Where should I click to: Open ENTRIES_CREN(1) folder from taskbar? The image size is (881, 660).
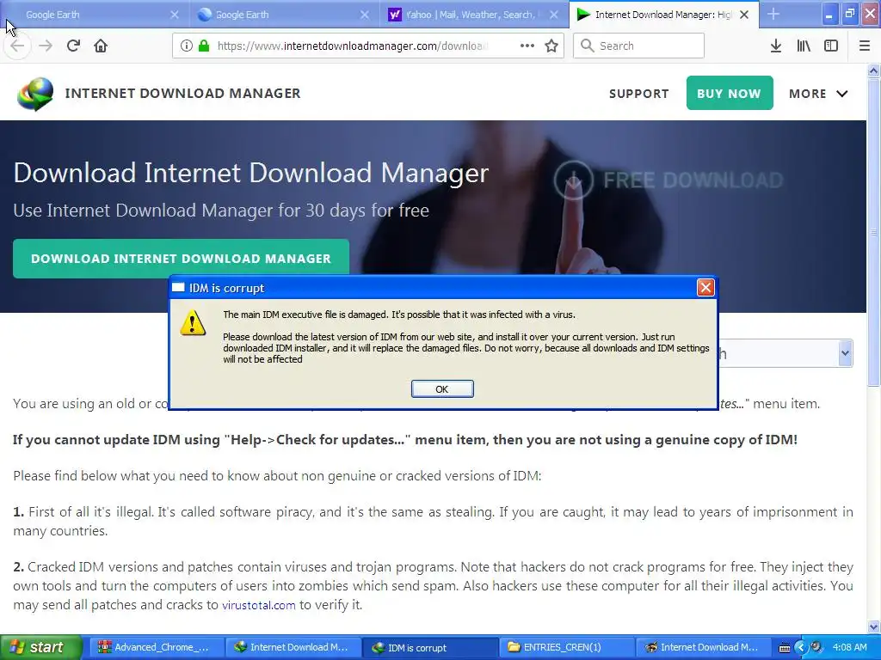coord(566,648)
